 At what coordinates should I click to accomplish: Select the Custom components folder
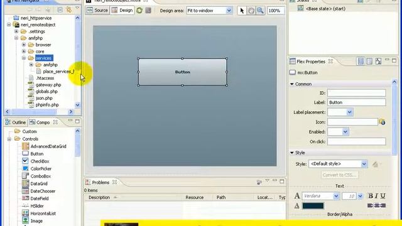[x=30, y=131]
